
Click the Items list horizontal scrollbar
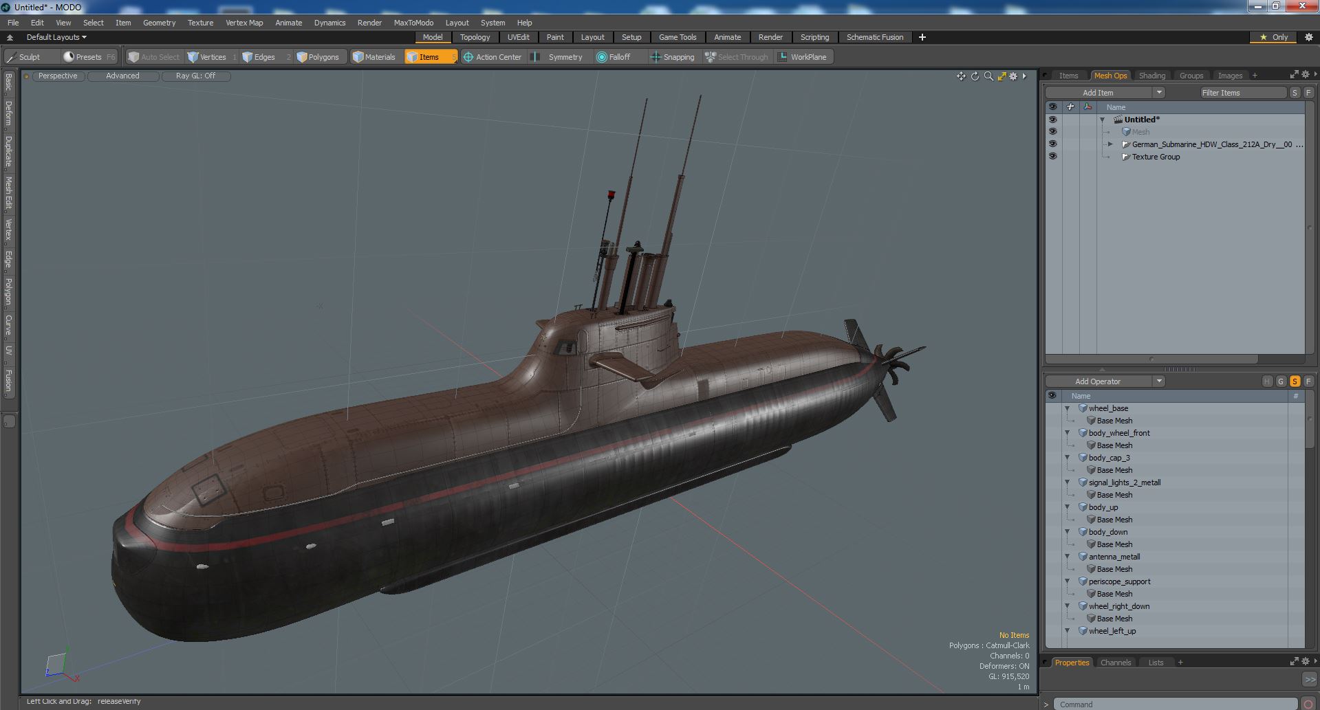click(1151, 359)
